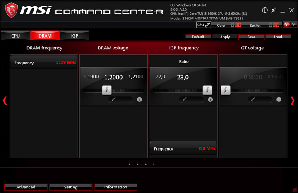Image resolution: width=298 pixels, height=193 pixels.
Task: Click the IGP frequency column heading
Action: click(x=184, y=48)
